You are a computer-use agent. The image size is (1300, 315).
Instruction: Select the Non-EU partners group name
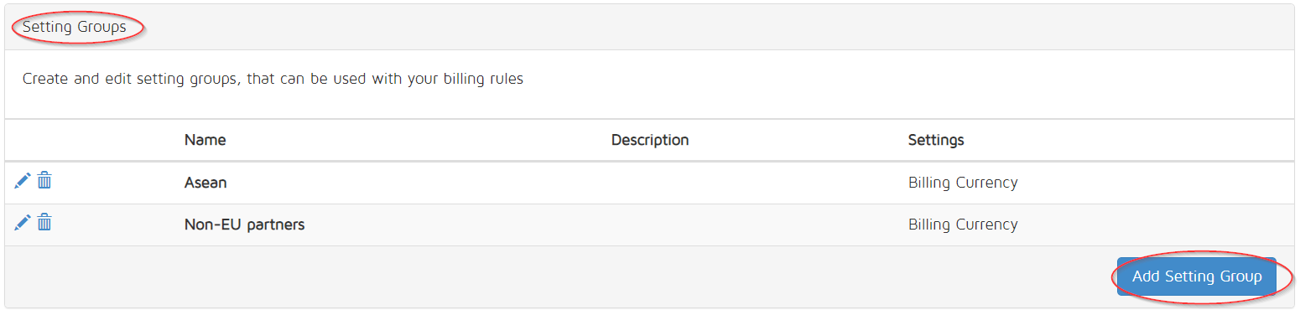point(244,225)
